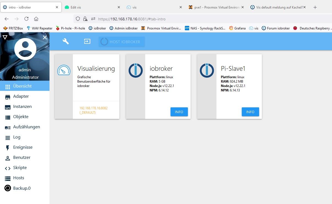The width and height of the screenshot is (332, 204).
Task: Open Backup.0 in the sidebar
Action: 25,188
